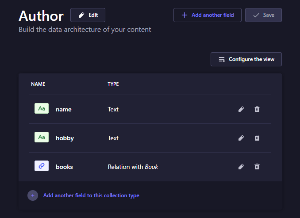The height and width of the screenshot is (218, 300).
Task: Delete the books relation via trash icon
Action: [257, 167]
